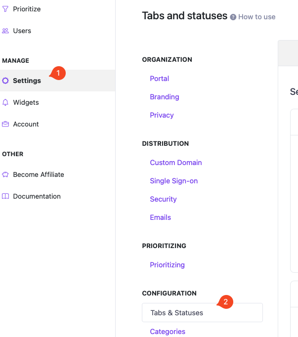
Task: Click the Users people icon
Action: tap(5, 31)
